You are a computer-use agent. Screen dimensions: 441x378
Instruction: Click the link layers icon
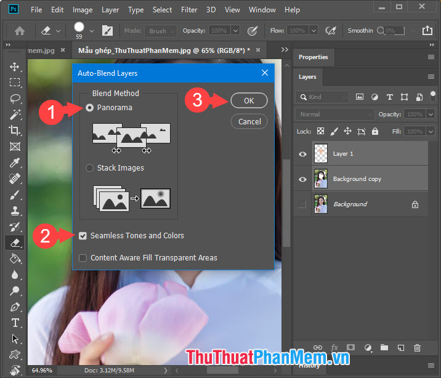tap(318, 348)
